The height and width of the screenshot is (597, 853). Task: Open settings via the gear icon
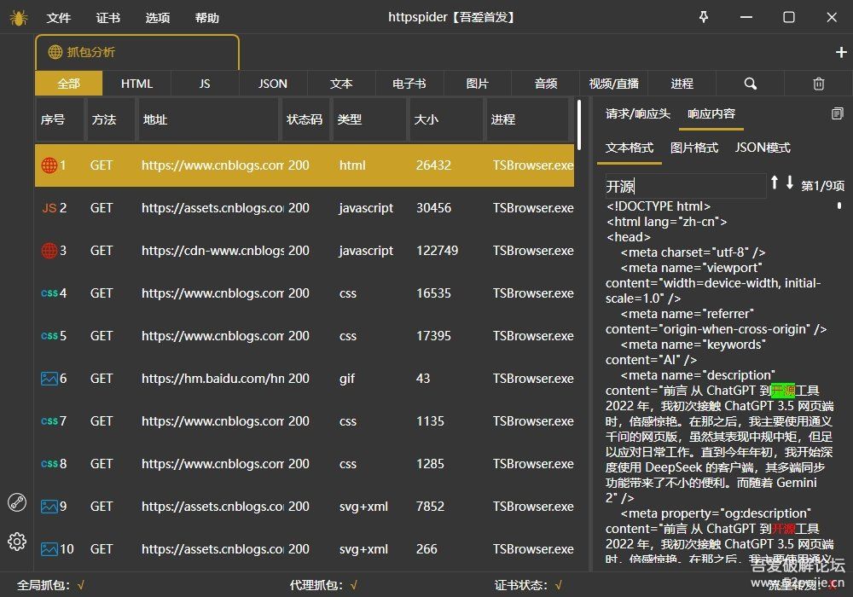tap(17, 542)
